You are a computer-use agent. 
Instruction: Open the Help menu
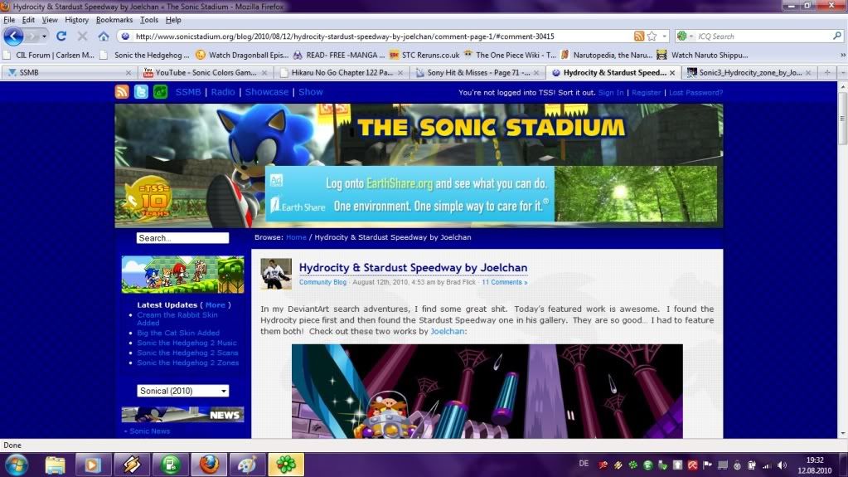click(173, 20)
